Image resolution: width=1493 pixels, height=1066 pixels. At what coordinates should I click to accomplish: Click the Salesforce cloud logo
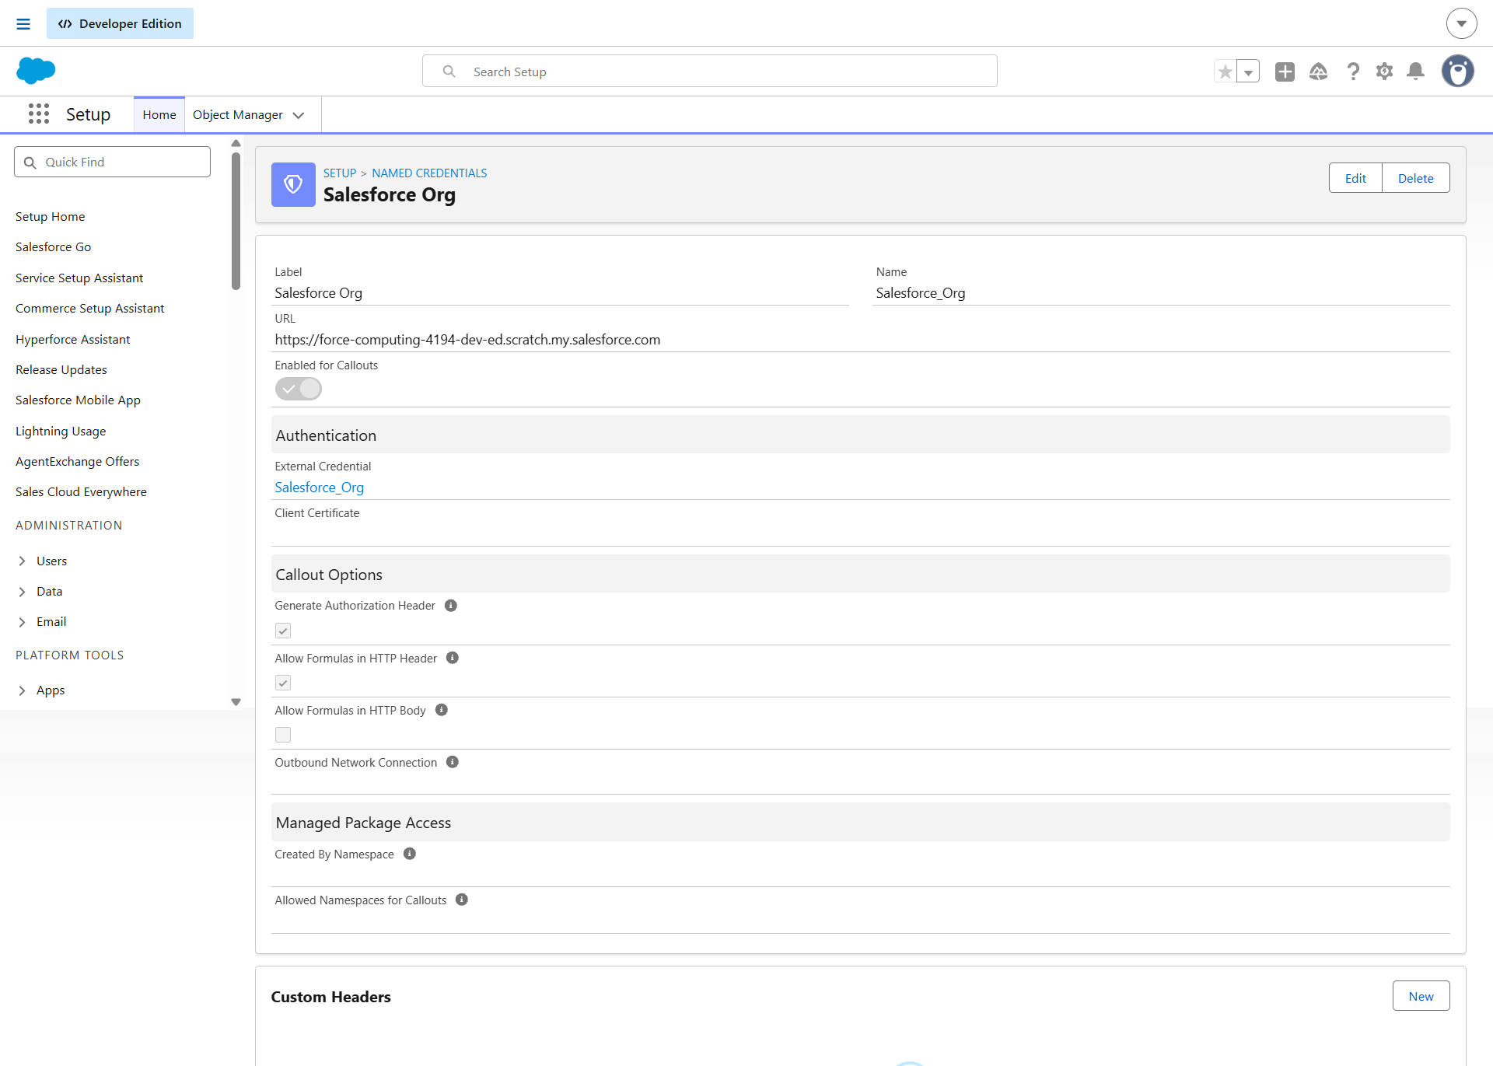tap(36, 71)
